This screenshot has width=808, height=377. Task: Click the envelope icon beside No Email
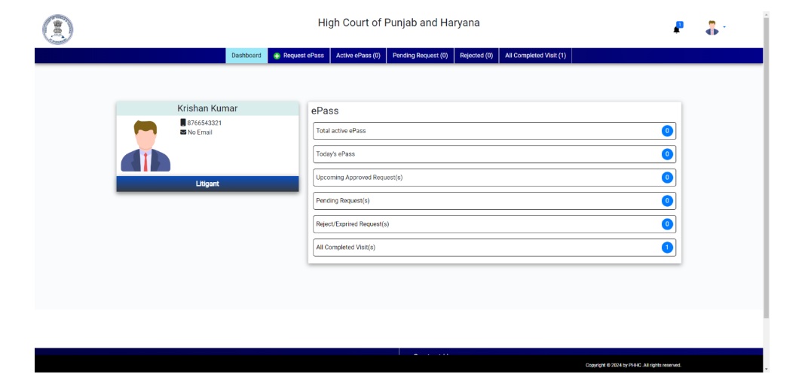pyautogui.click(x=183, y=132)
